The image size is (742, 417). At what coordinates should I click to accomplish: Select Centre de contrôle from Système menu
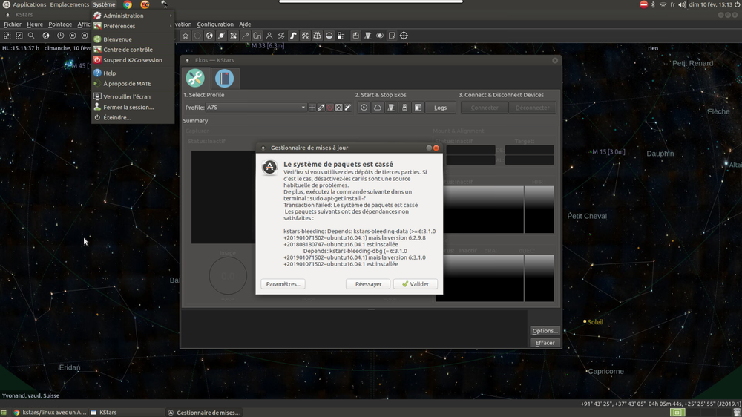click(133, 50)
